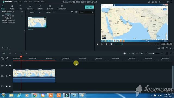Open the audio mixer
174x98 pixels.
click(137, 54)
